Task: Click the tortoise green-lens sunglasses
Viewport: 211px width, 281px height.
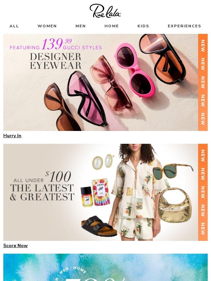Action: click(173, 171)
